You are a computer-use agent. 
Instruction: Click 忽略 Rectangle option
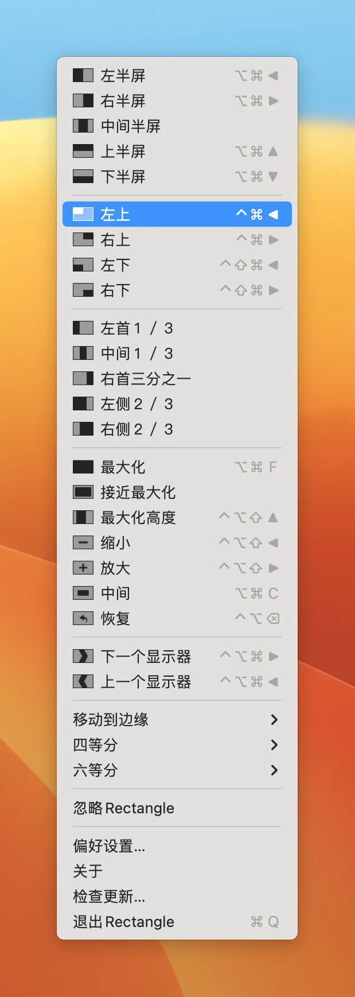123,808
